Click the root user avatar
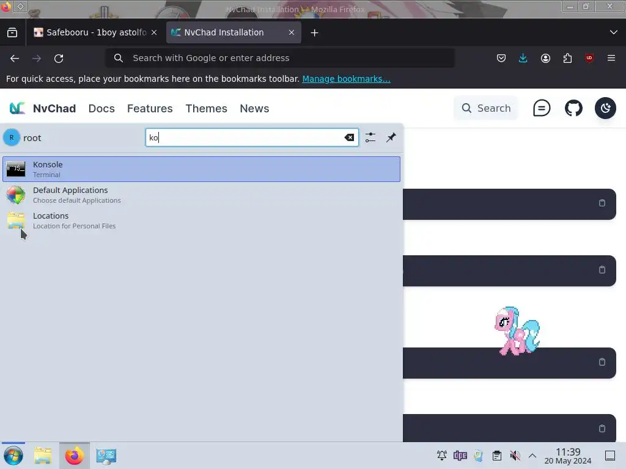Screen dimensions: 626x469 [x=12, y=137]
